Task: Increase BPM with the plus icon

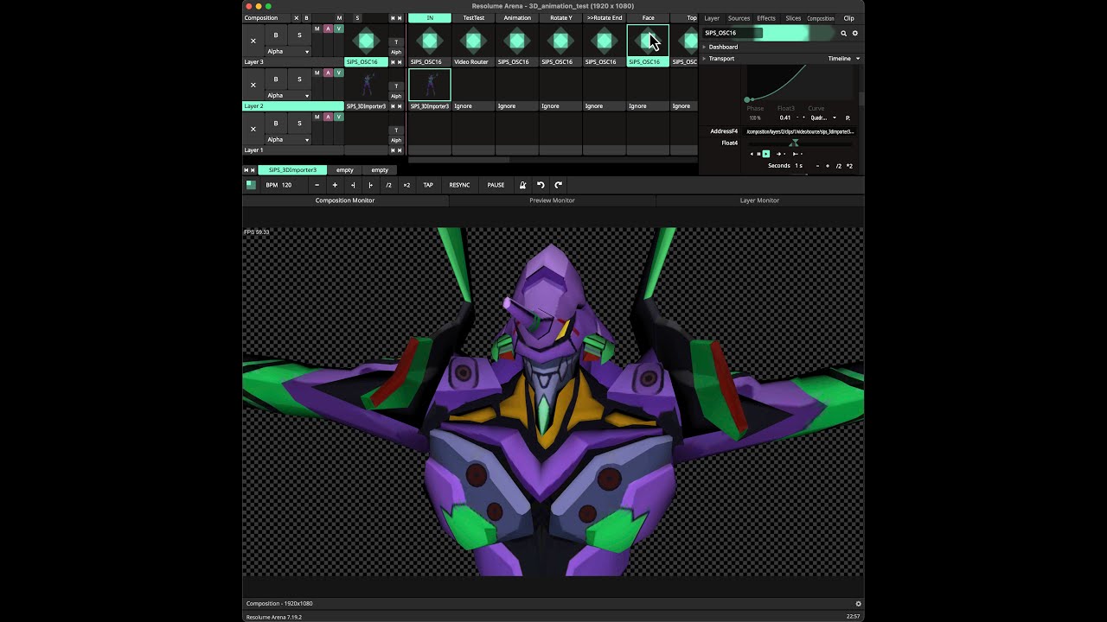Action: pyautogui.click(x=335, y=185)
